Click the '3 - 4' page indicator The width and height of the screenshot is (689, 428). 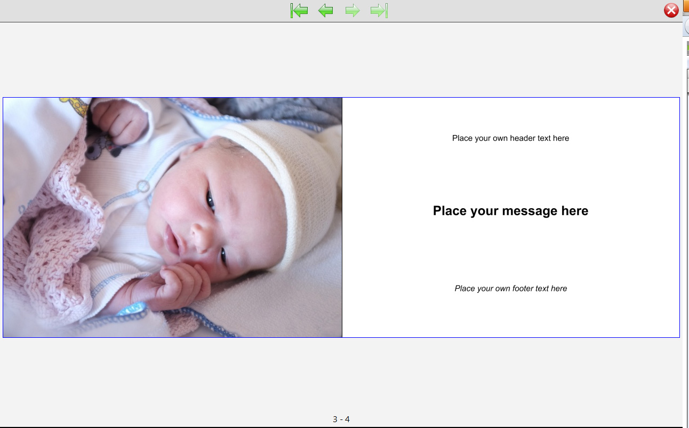[341, 419]
